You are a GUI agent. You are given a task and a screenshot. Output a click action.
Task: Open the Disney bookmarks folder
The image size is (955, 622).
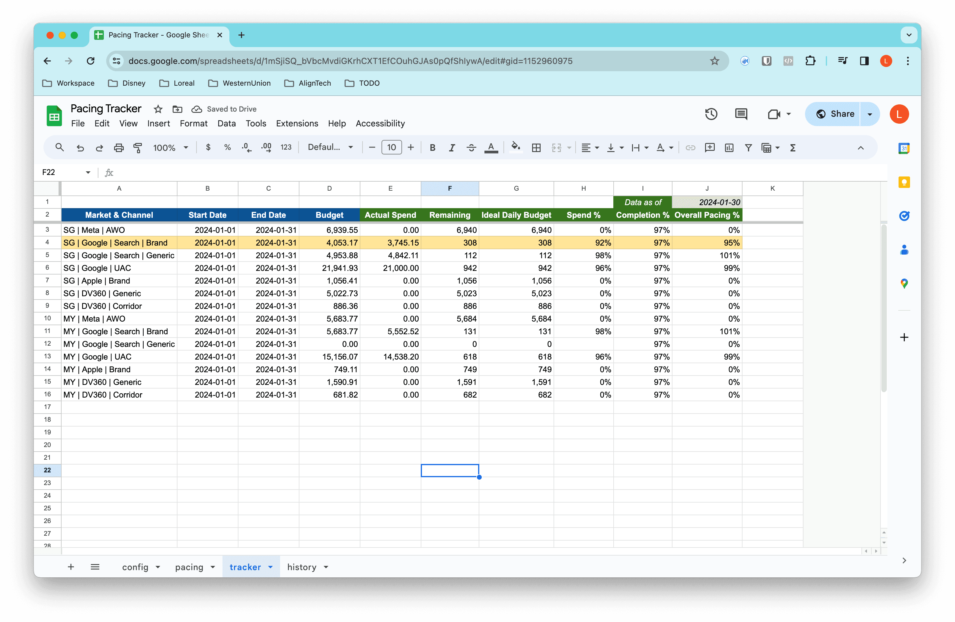point(127,83)
